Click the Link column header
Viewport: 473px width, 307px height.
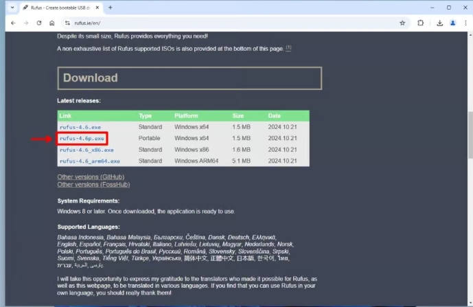coord(65,116)
